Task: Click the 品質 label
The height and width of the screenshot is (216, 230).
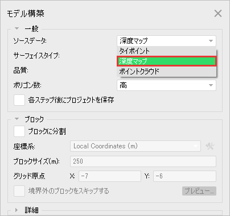Action: [20, 70]
